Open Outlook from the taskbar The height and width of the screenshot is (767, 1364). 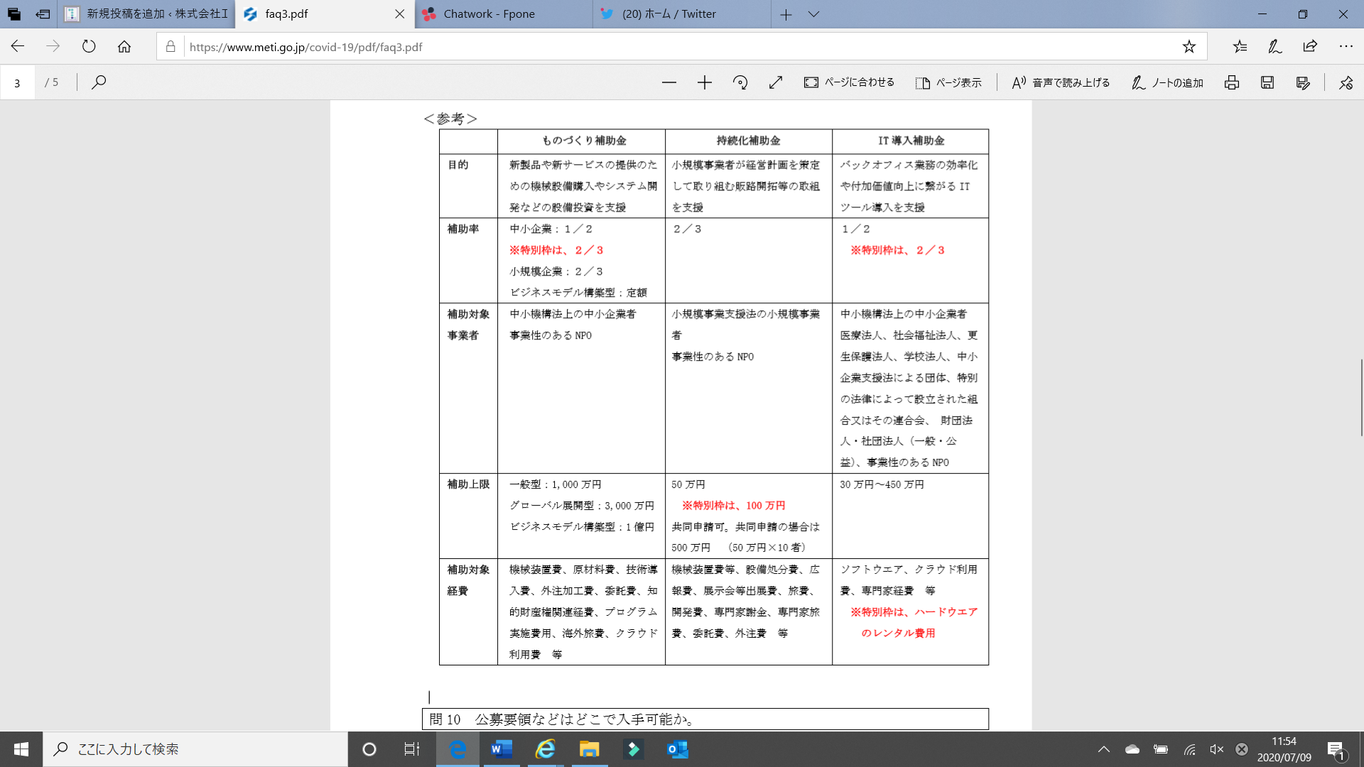point(678,749)
